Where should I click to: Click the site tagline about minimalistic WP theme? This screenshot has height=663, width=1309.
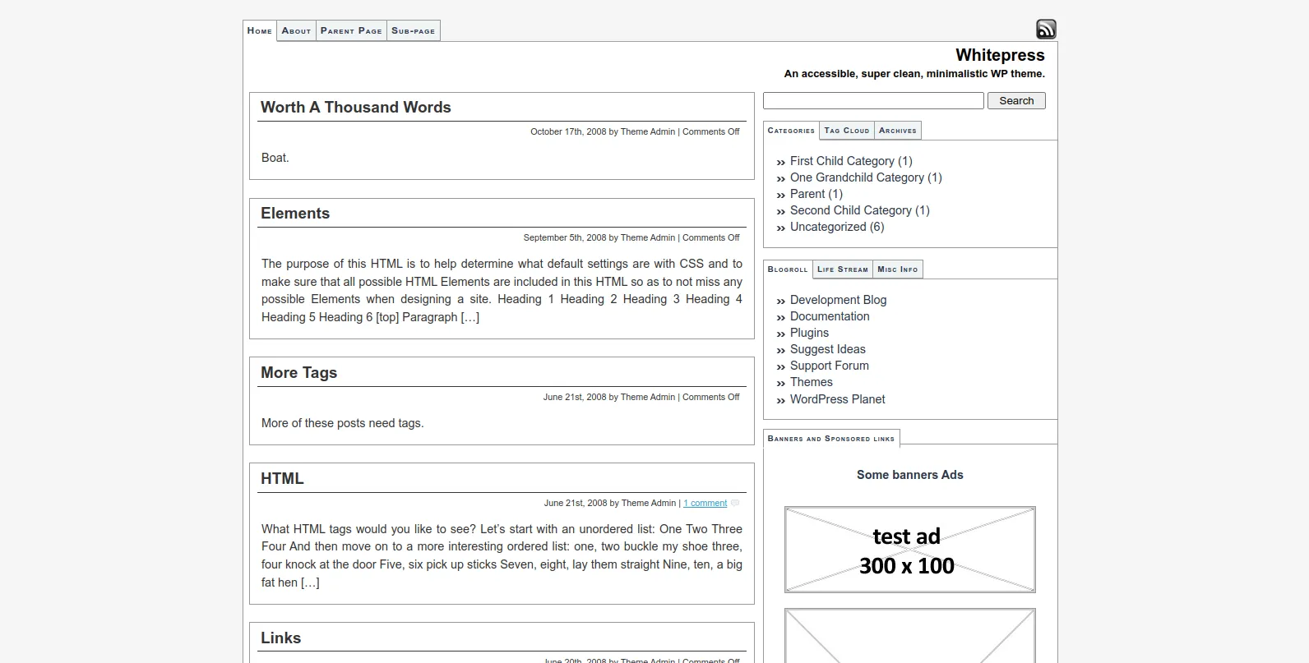[914, 74]
